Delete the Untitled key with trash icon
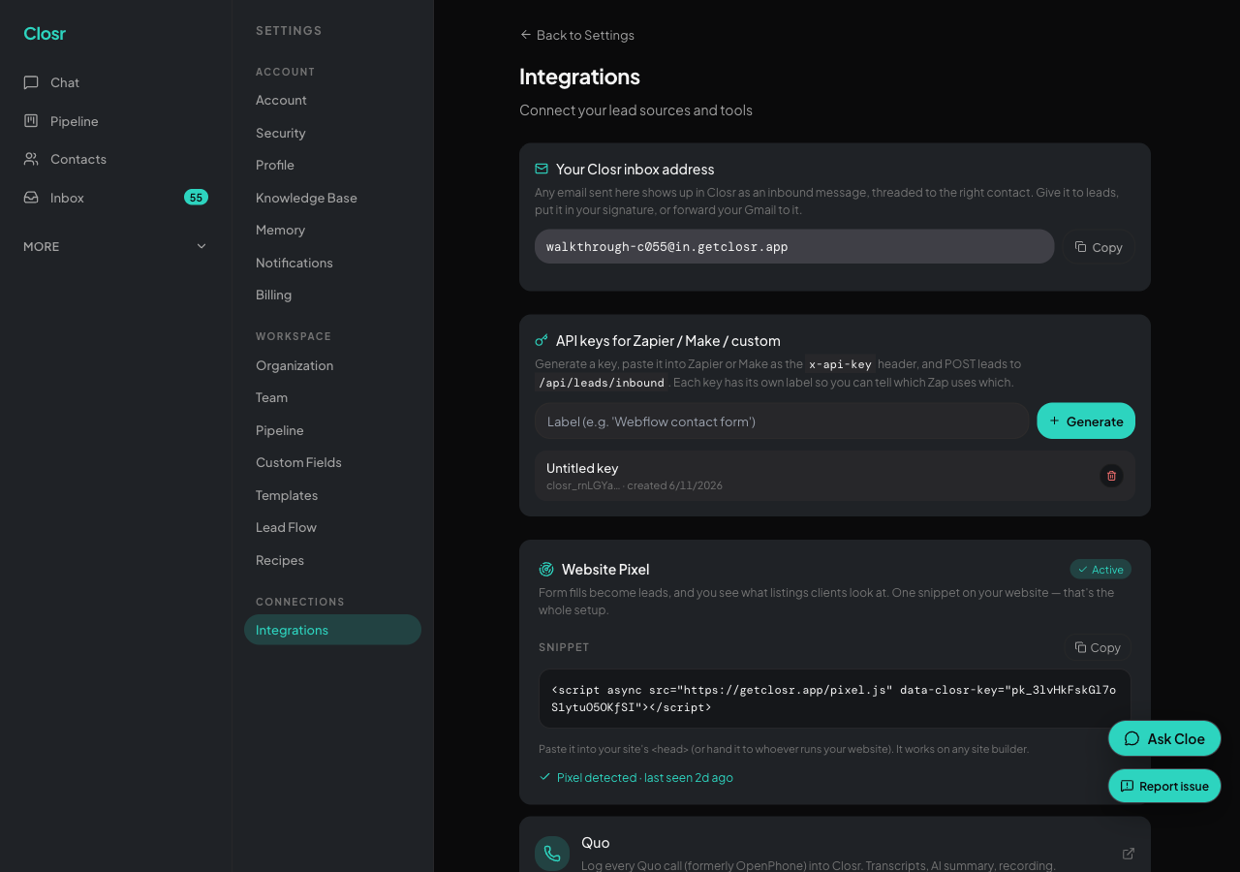This screenshot has height=872, width=1240. (1111, 476)
